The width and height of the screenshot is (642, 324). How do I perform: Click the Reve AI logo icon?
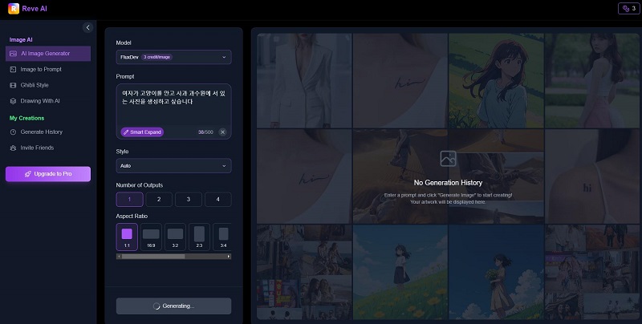pos(12,9)
